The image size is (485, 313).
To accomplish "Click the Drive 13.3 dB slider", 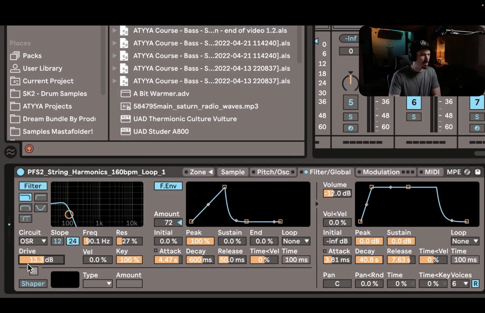I will 41,260.
